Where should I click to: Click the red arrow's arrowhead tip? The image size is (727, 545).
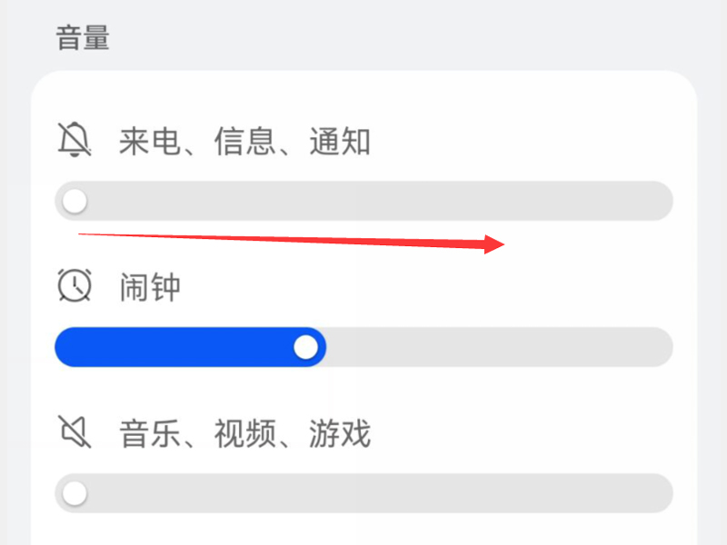[x=503, y=244]
